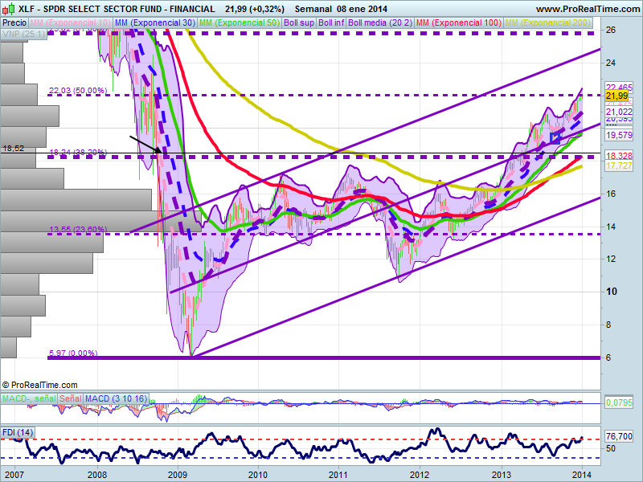Screen dimensions: 643x482
Task: Click the Boll inf indicator label
Action: (x=331, y=23)
